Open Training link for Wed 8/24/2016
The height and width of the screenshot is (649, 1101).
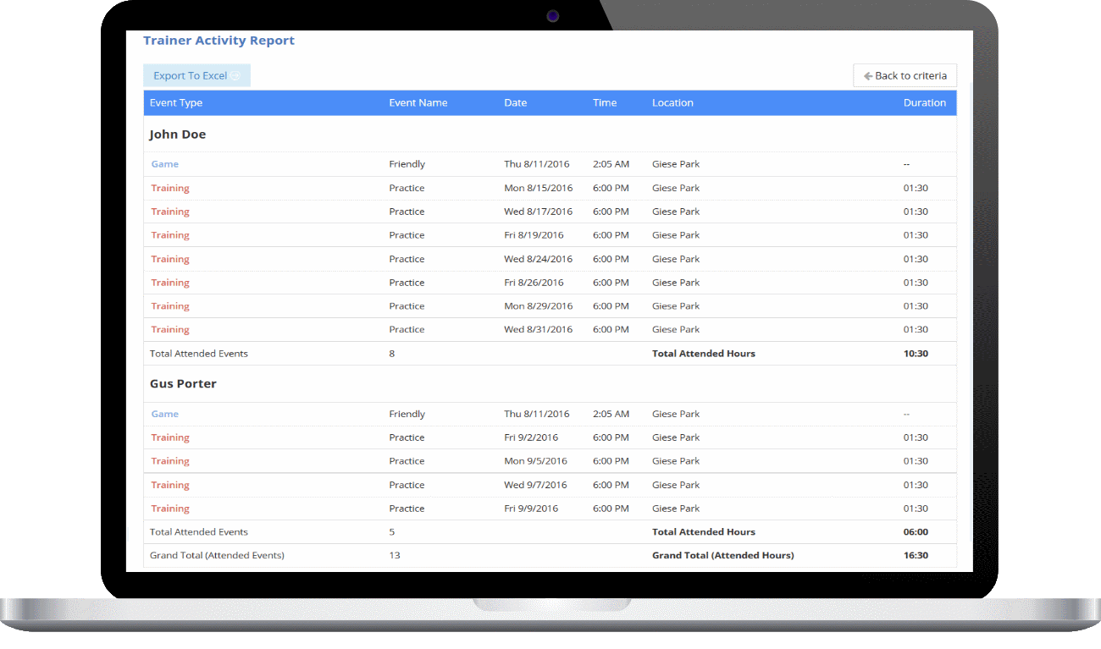(170, 259)
